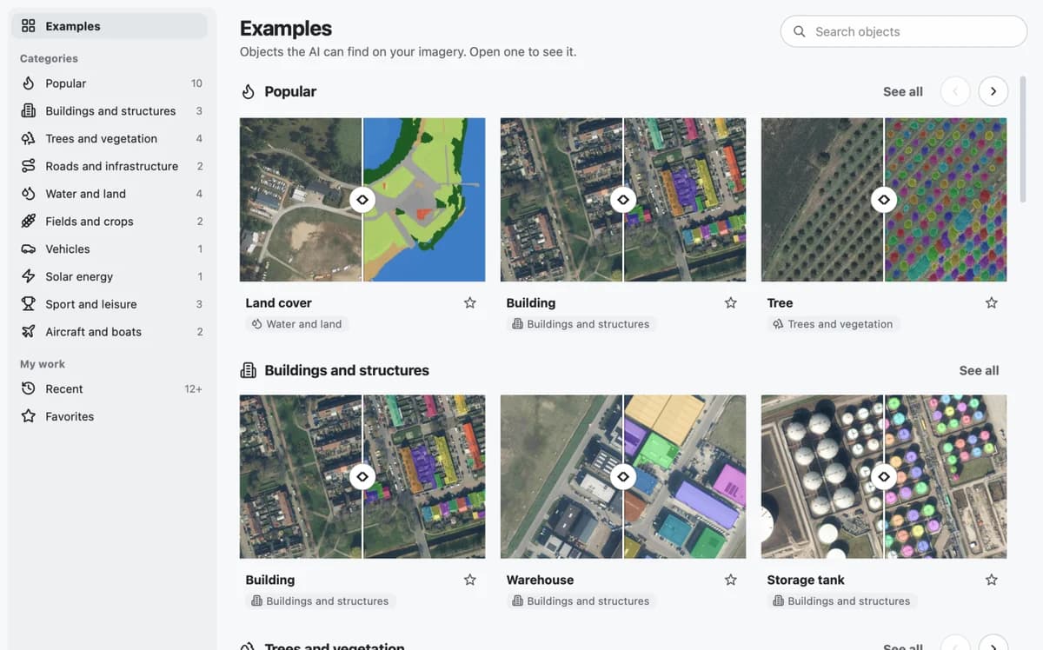Open the Tree example thumbnail

[884, 200]
